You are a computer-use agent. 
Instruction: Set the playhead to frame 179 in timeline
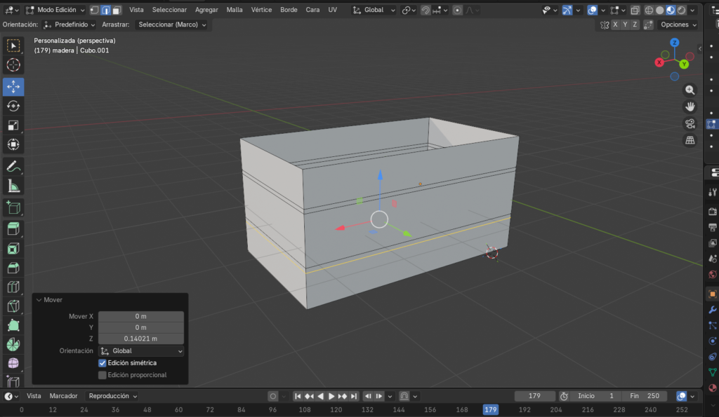[491, 409]
